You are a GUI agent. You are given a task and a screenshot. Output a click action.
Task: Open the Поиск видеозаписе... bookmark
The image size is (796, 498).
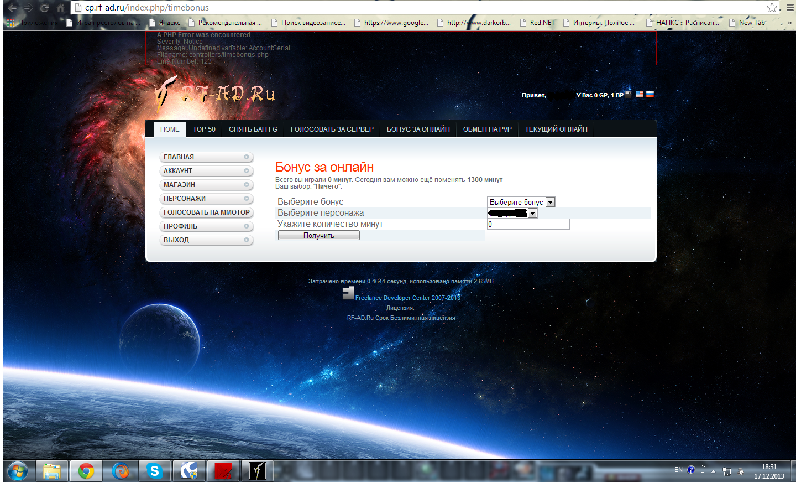pos(308,23)
